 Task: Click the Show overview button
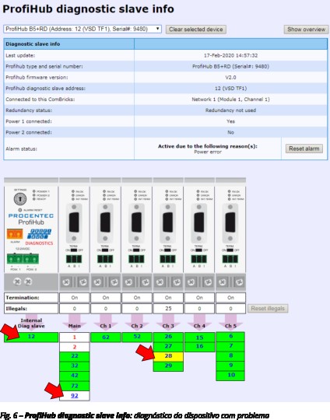click(x=306, y=30)
